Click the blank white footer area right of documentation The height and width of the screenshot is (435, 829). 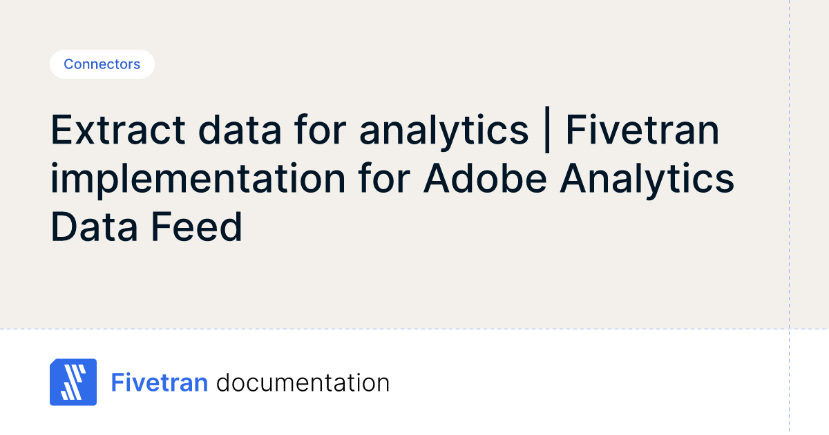[x=587, y=383]
